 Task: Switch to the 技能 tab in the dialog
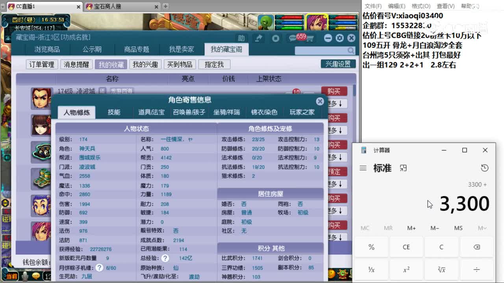[x=114, y=112]
